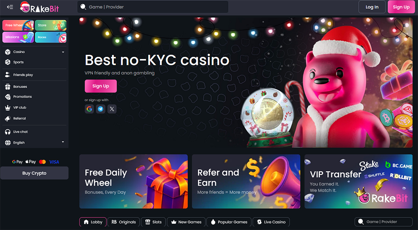This screenshot has width=418, height=230.
Task: Sign up using the Telegram icon
Action: pos(100,109)
